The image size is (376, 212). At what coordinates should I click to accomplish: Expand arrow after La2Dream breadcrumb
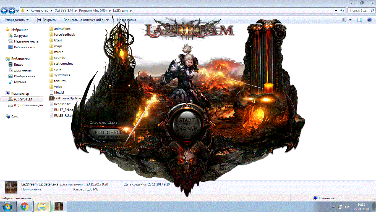pos(131,10)
